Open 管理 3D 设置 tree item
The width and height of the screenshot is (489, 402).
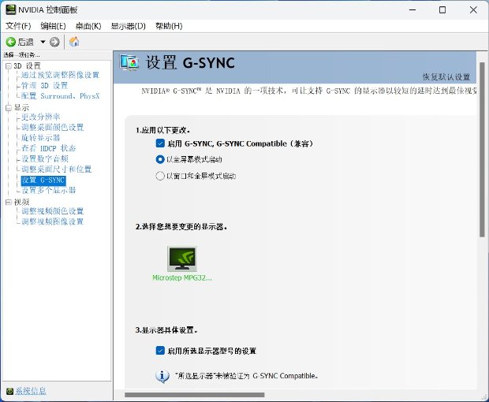point(44,86)
